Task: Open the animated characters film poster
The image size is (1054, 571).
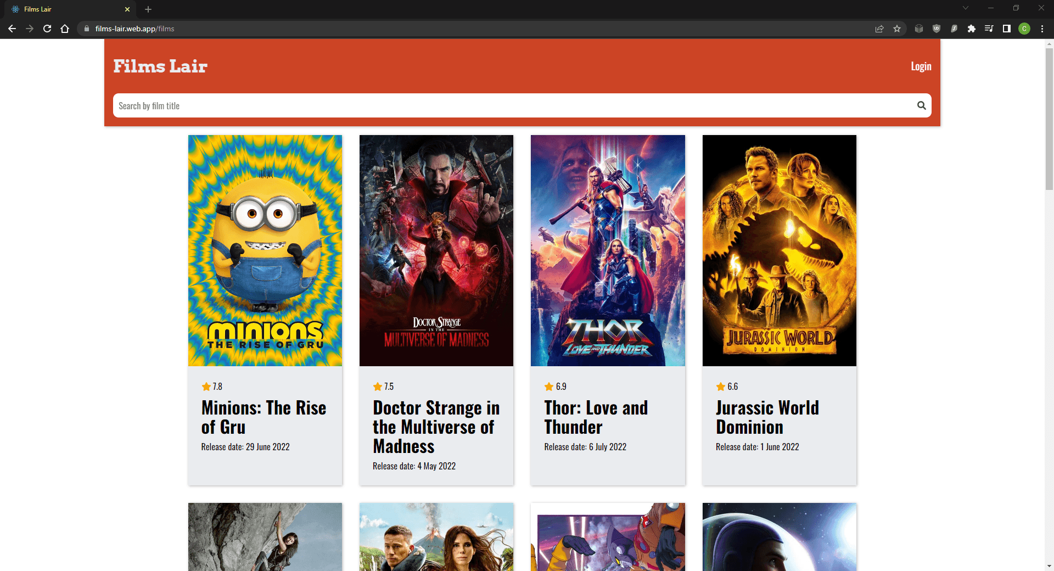Action: (x=608, y=537)
